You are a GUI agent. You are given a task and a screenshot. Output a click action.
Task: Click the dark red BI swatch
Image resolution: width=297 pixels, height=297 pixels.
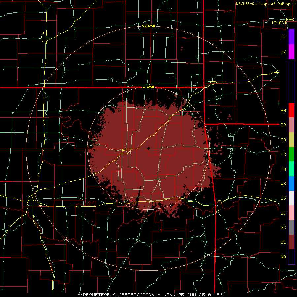point(291,242)
